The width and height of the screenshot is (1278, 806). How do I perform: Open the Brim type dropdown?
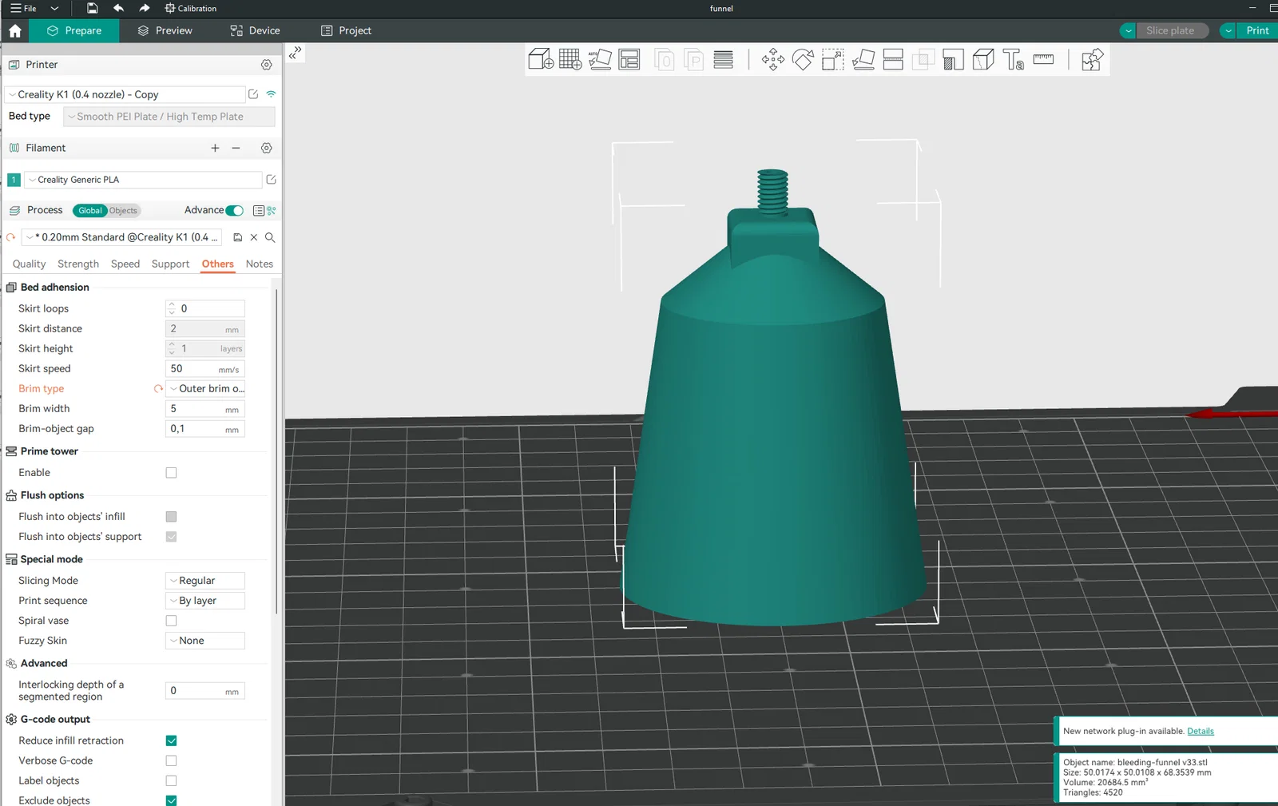(x=205, y=389)
